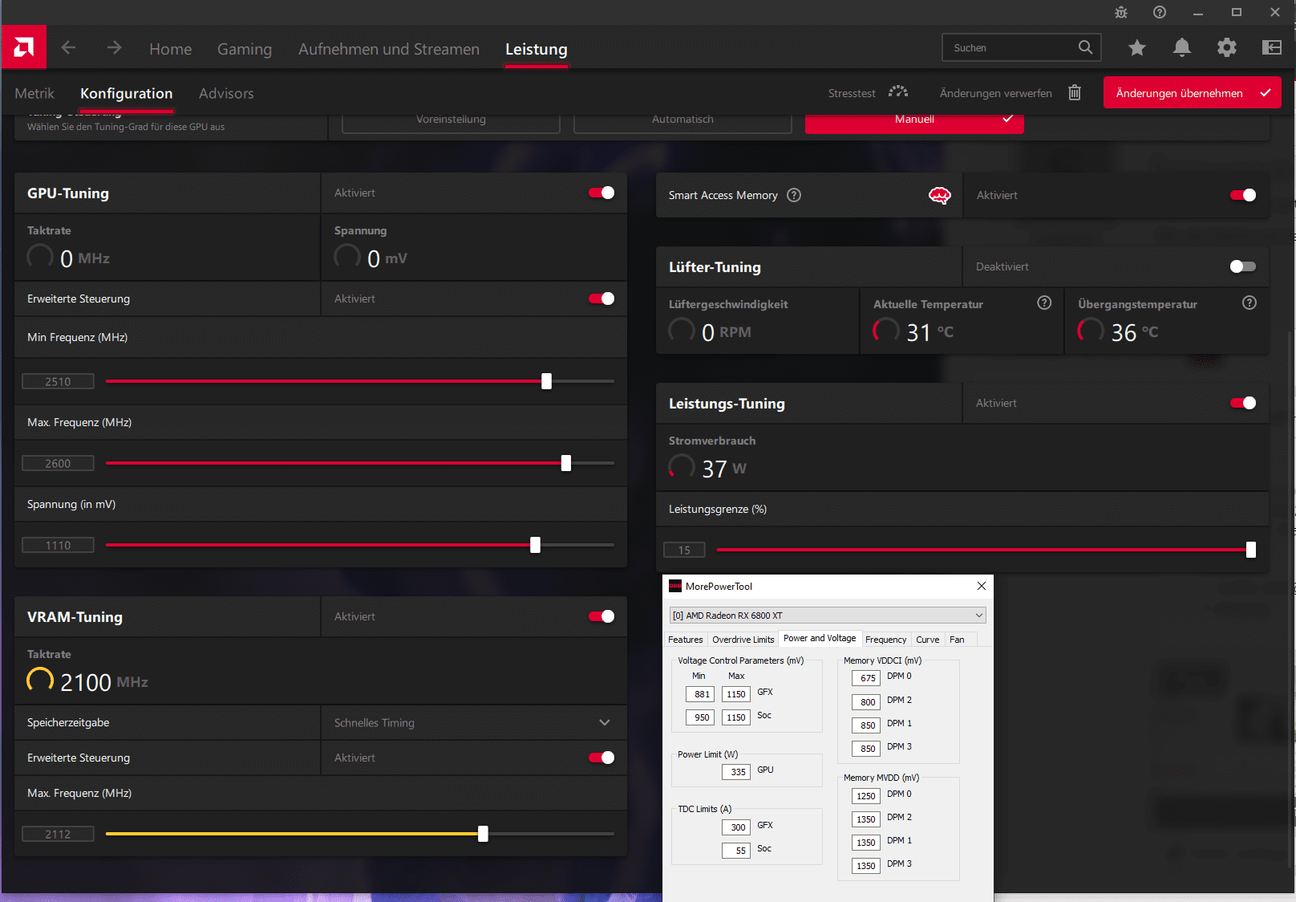Open notifications bell icon
Viewport: 1296px width, 902px height.
[x=1181, y=48]
